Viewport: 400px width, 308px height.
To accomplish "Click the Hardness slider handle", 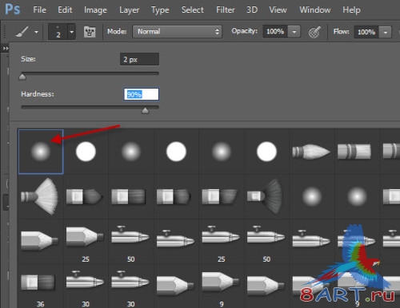I will click(x=145, y=110).
